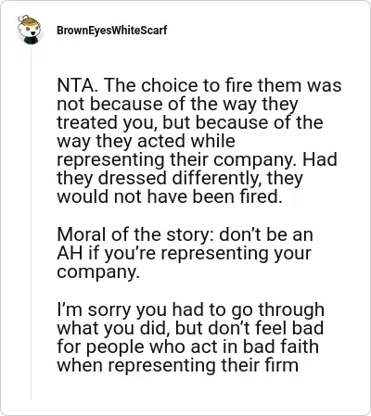Click the line "would not have been fired."
This screenshot has width=371, height=416.
pos(170,196)
